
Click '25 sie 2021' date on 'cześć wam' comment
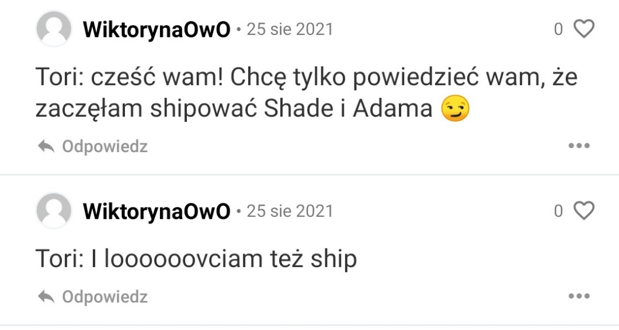(x=290, y=30)
